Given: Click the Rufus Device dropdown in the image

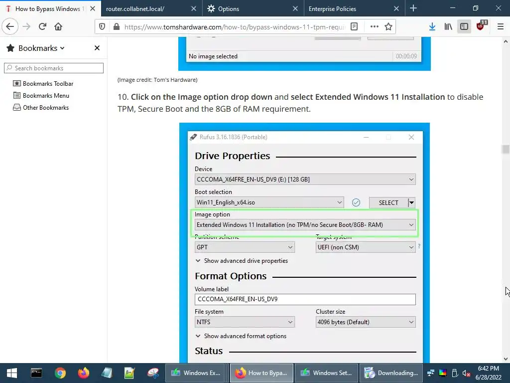Looking at the screenshot, I should click(305, 180).
